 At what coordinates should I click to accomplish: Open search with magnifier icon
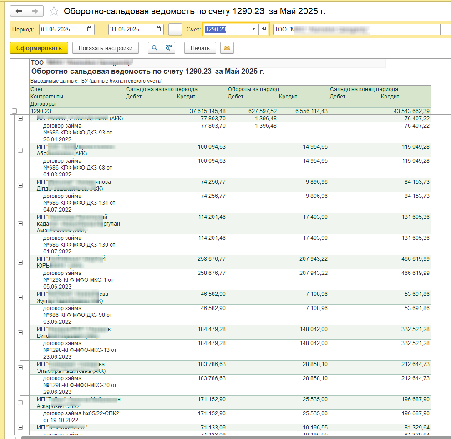tap(155, 48)
